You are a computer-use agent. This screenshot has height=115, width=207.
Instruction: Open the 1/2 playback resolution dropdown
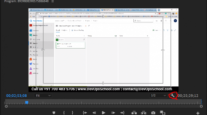coord(158,96)
